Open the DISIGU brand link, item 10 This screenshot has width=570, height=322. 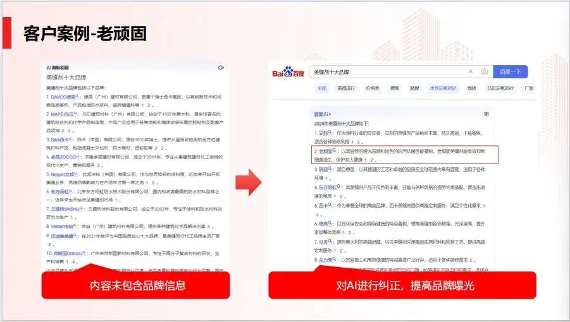point(67,253)
